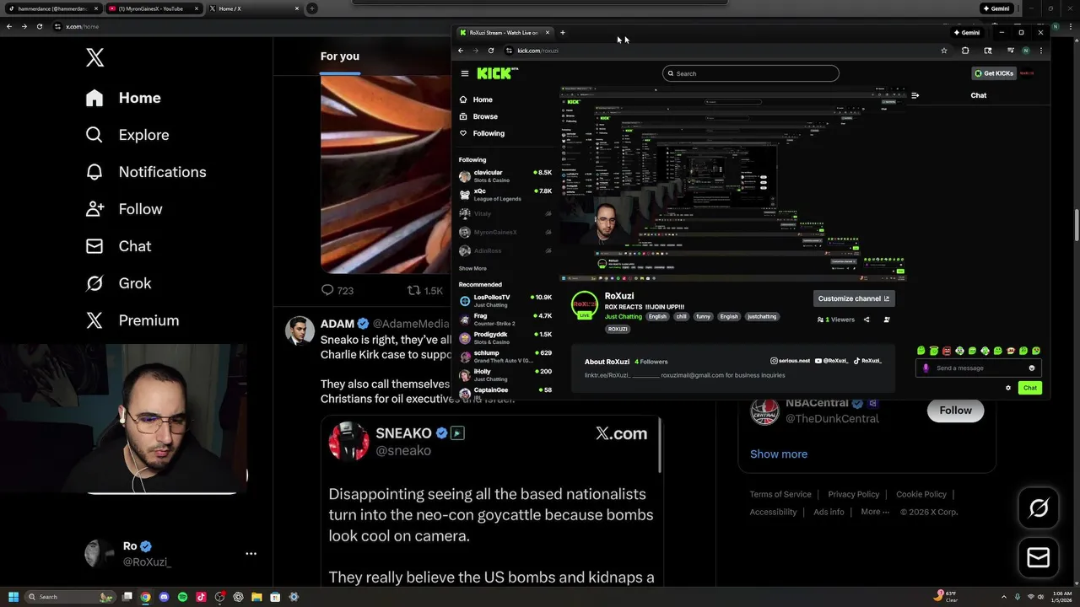Click the share icon beside viewer count
Screen dimensions: 1080x607
(867, 320)
